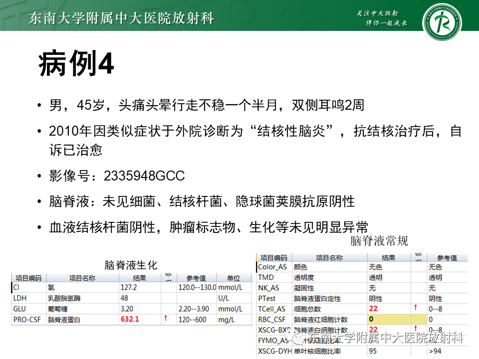Select the Color_AS row code
The image size is (479, 359).
point(272,267)
